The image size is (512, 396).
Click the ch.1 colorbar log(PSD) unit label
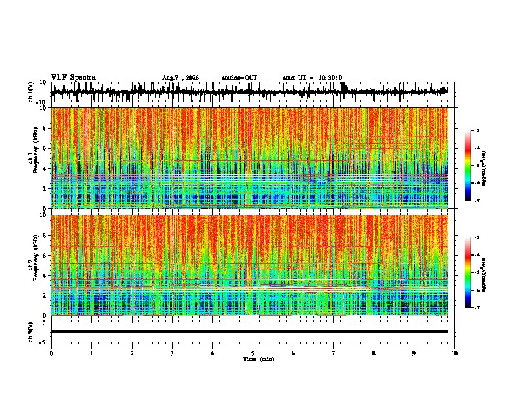[484, 168]
